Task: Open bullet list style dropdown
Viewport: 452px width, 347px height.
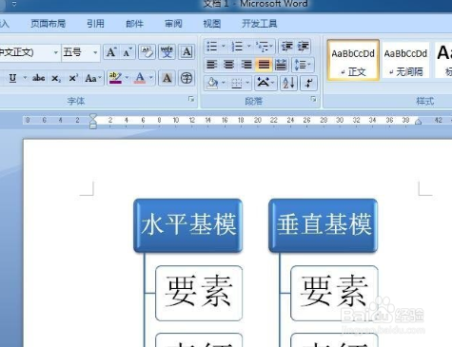Action: point(224,47)
